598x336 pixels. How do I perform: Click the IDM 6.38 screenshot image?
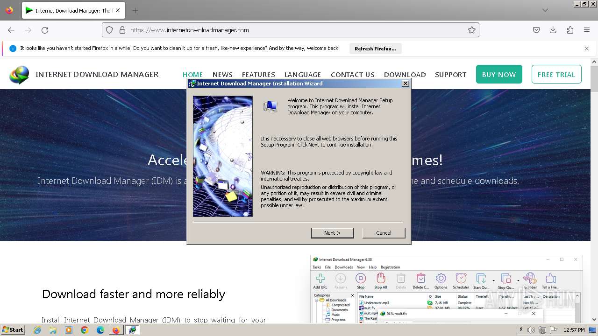tap(446, 289)
